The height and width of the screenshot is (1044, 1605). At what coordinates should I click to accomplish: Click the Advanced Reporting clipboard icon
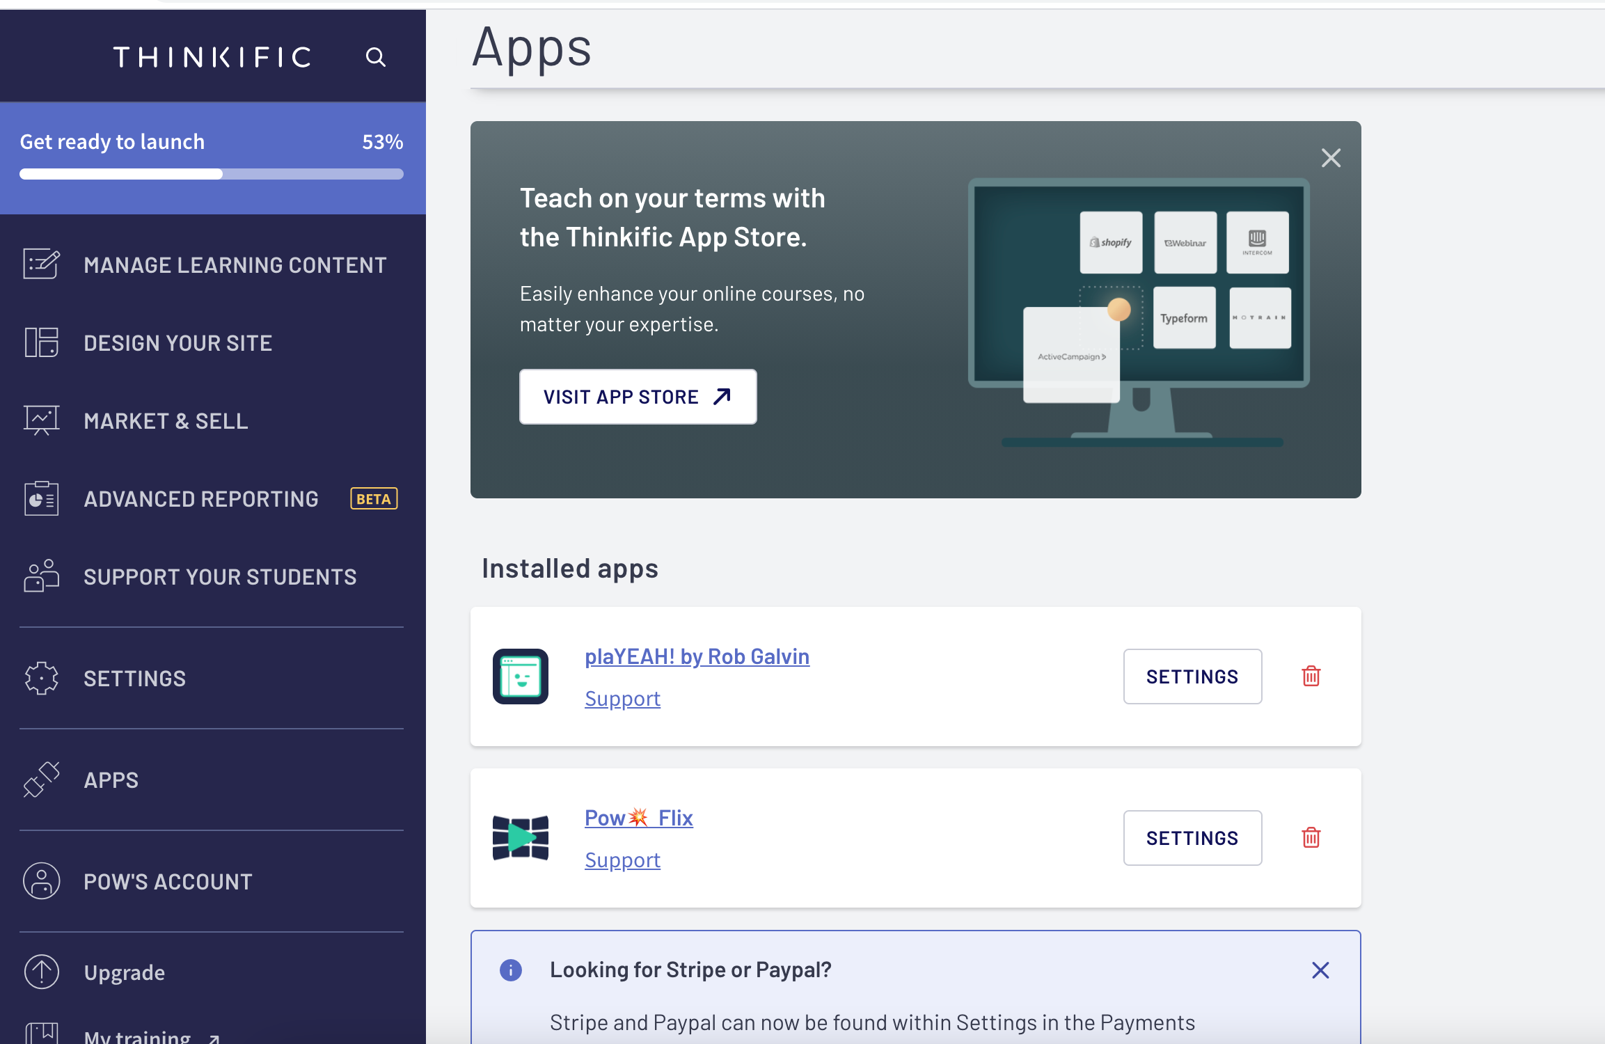pos(41,498)
